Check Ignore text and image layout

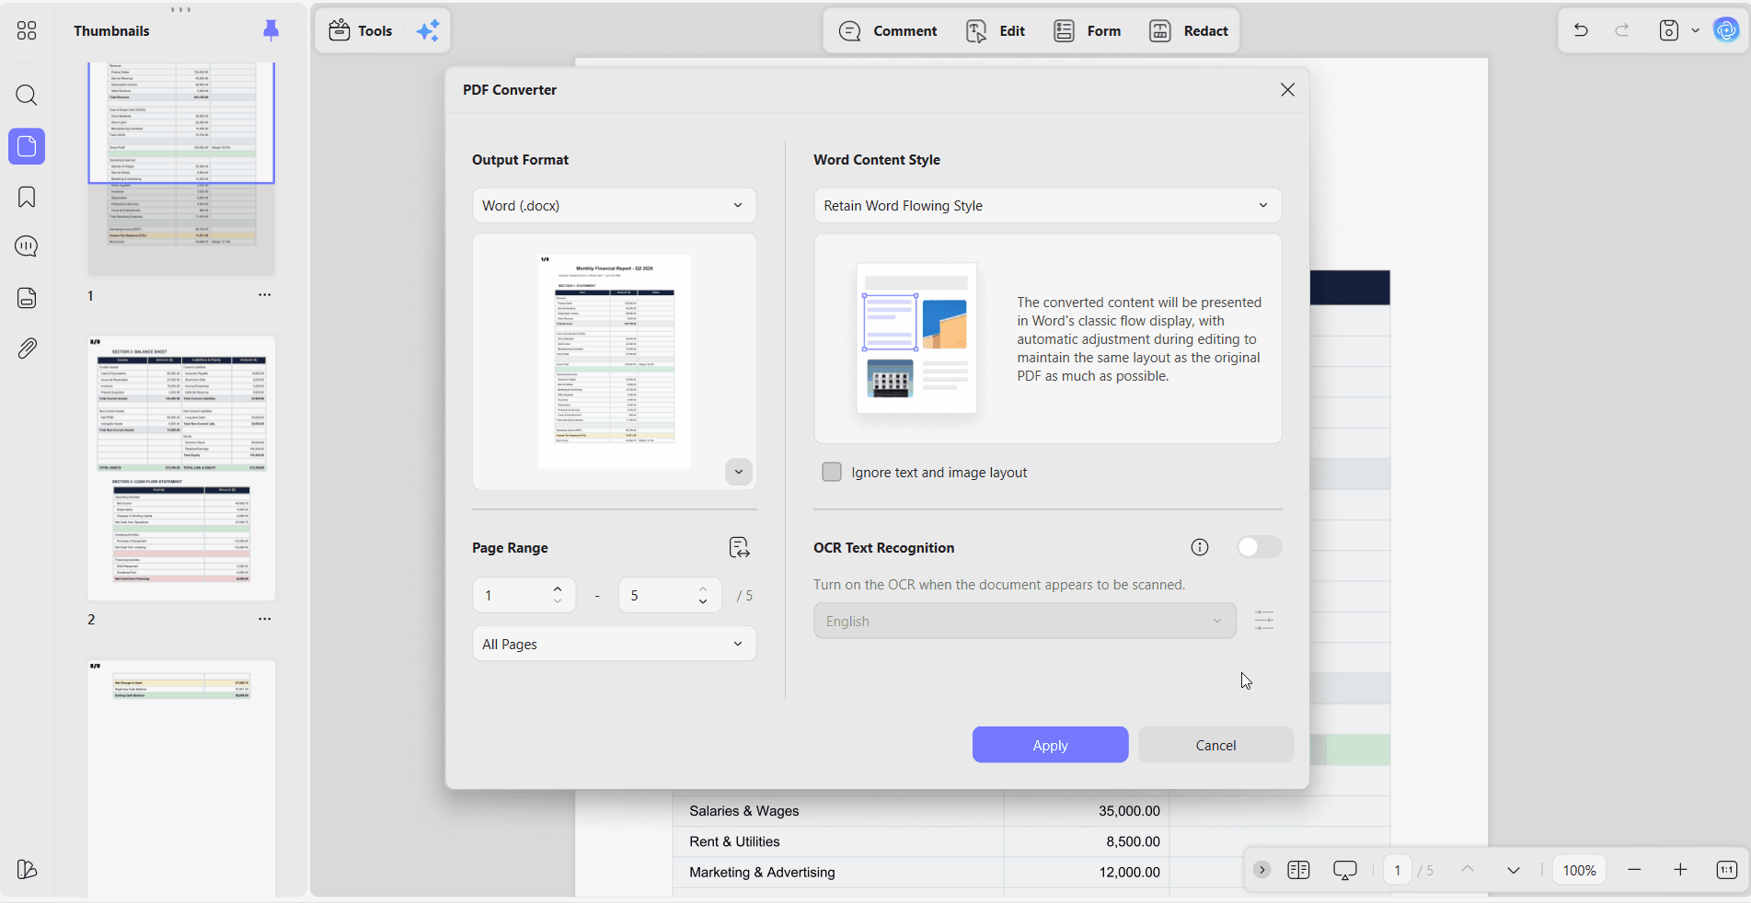[832, 472]
